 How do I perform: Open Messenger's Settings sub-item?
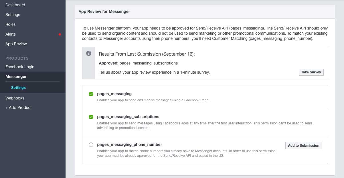click(x=18, y=87)
